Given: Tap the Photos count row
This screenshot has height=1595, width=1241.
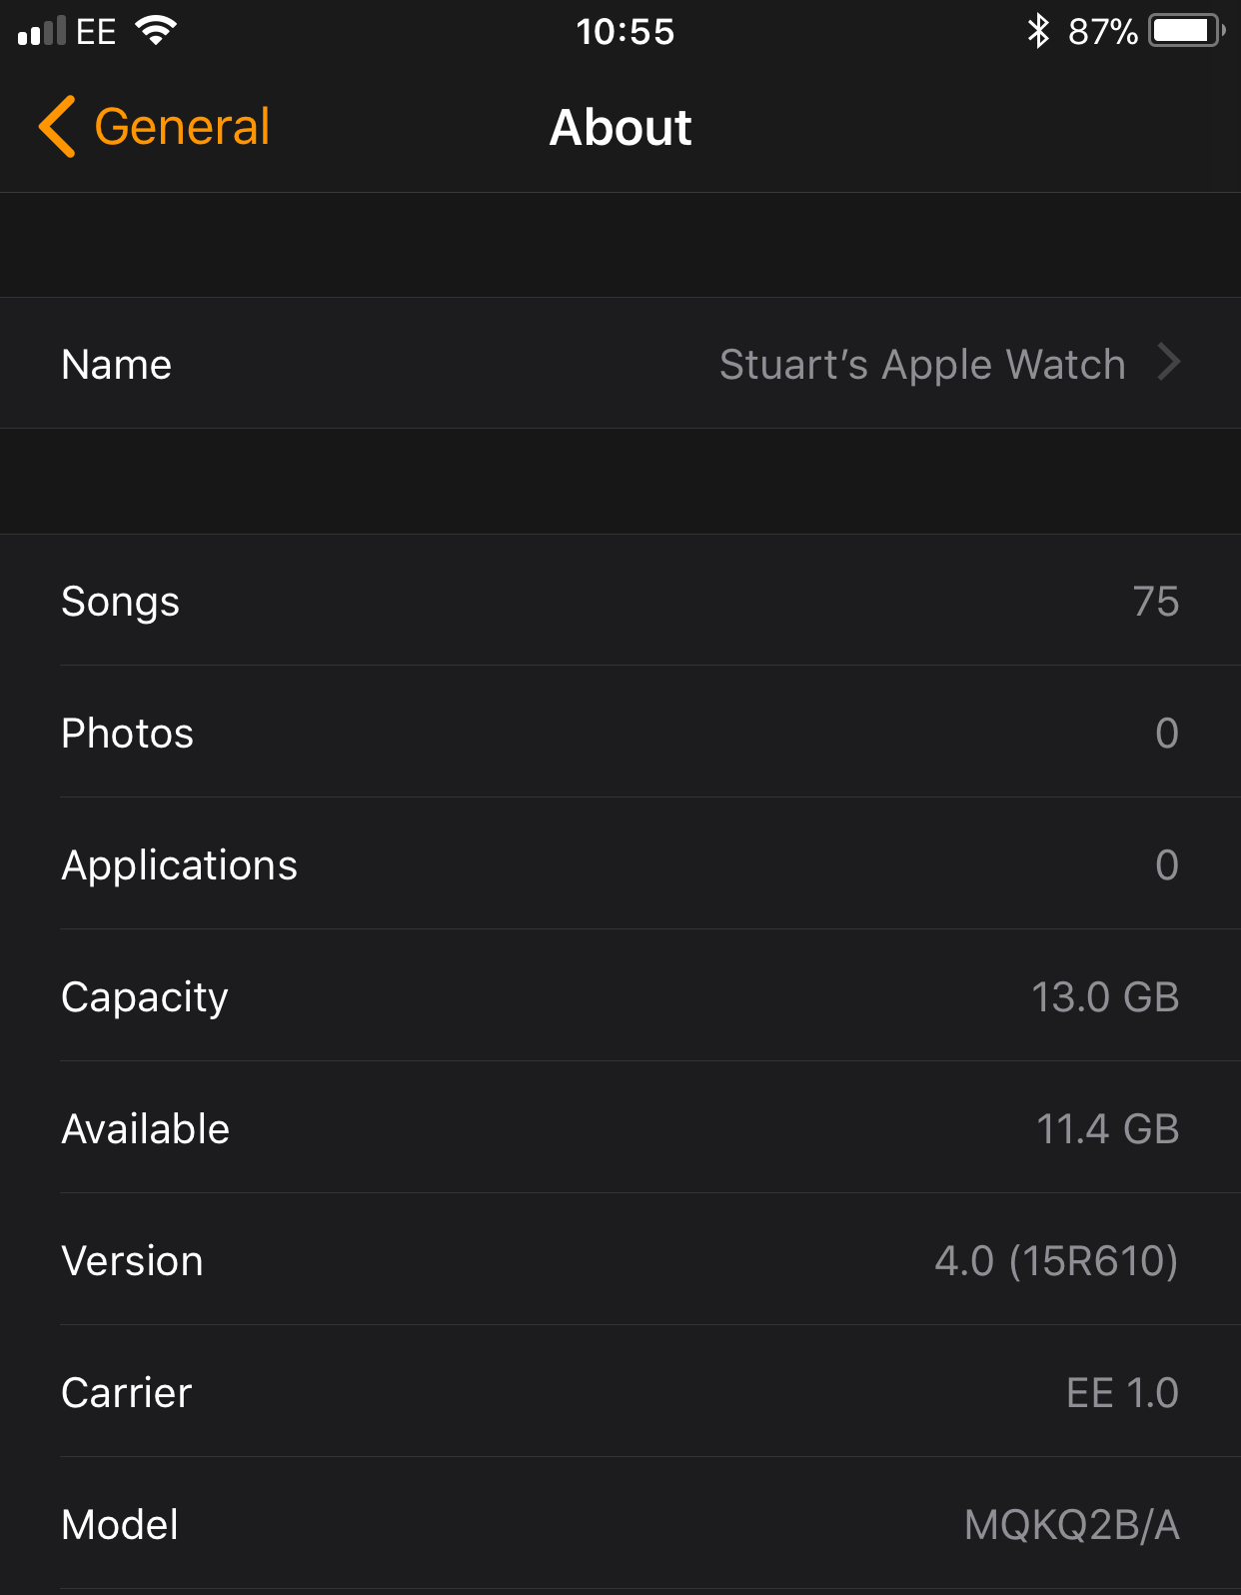Looking at the screenshot, I should coord(620,733).
